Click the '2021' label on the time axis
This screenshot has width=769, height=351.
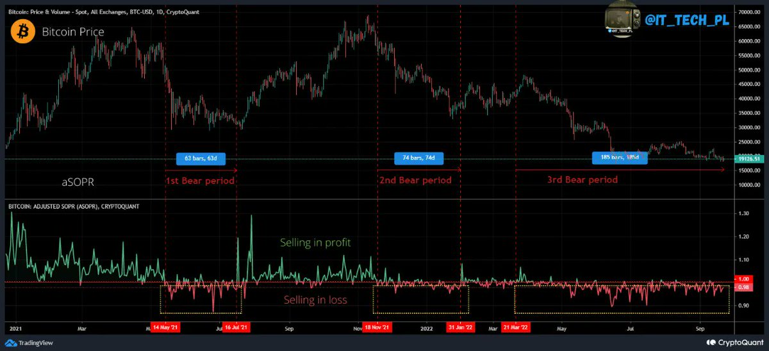15,327
